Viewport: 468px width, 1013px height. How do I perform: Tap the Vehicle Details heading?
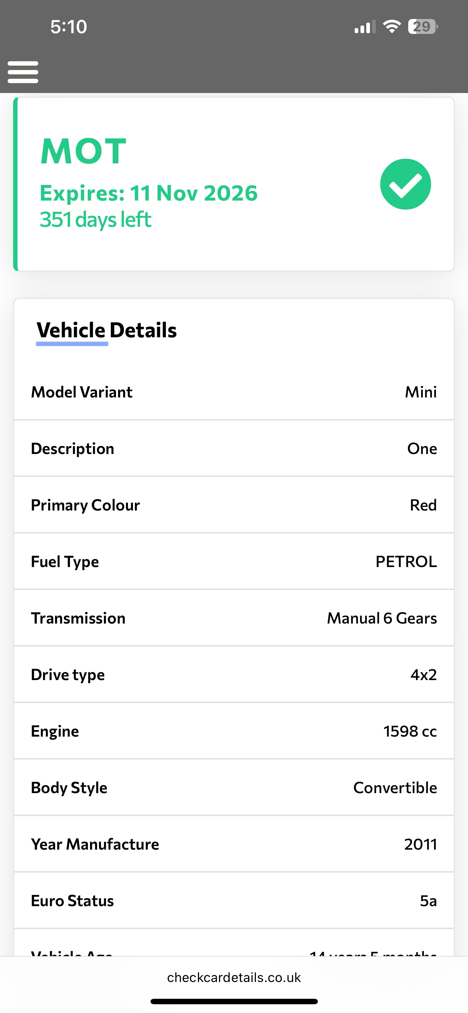(106, 330)
